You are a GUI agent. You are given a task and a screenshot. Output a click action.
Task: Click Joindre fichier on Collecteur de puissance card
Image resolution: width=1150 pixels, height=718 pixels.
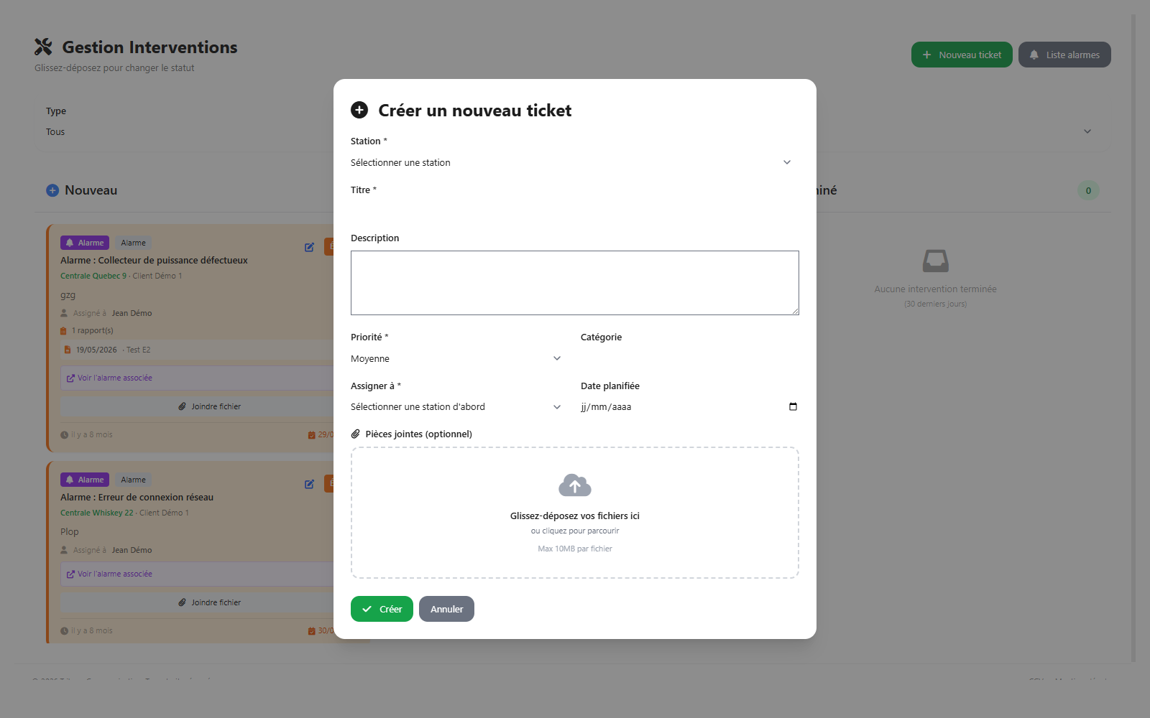(x=210, y=406)
